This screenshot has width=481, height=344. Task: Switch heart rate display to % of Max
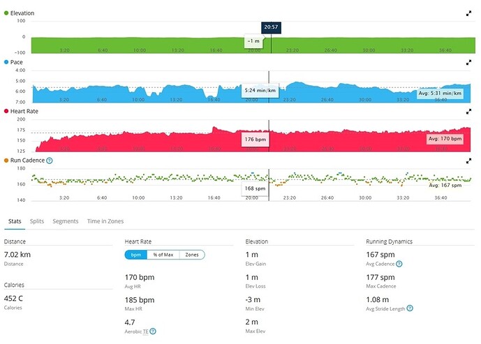pos(164,255)
